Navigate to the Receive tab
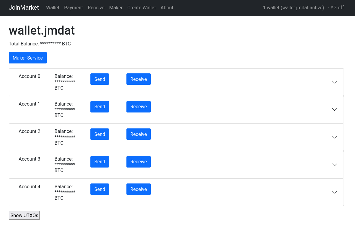Image resolution: width=355 pixels, height=237 pixels. coord(96,8)
